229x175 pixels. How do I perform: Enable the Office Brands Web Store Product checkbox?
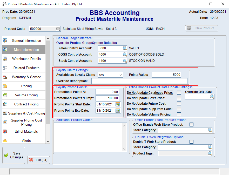[x=191, y=125]
